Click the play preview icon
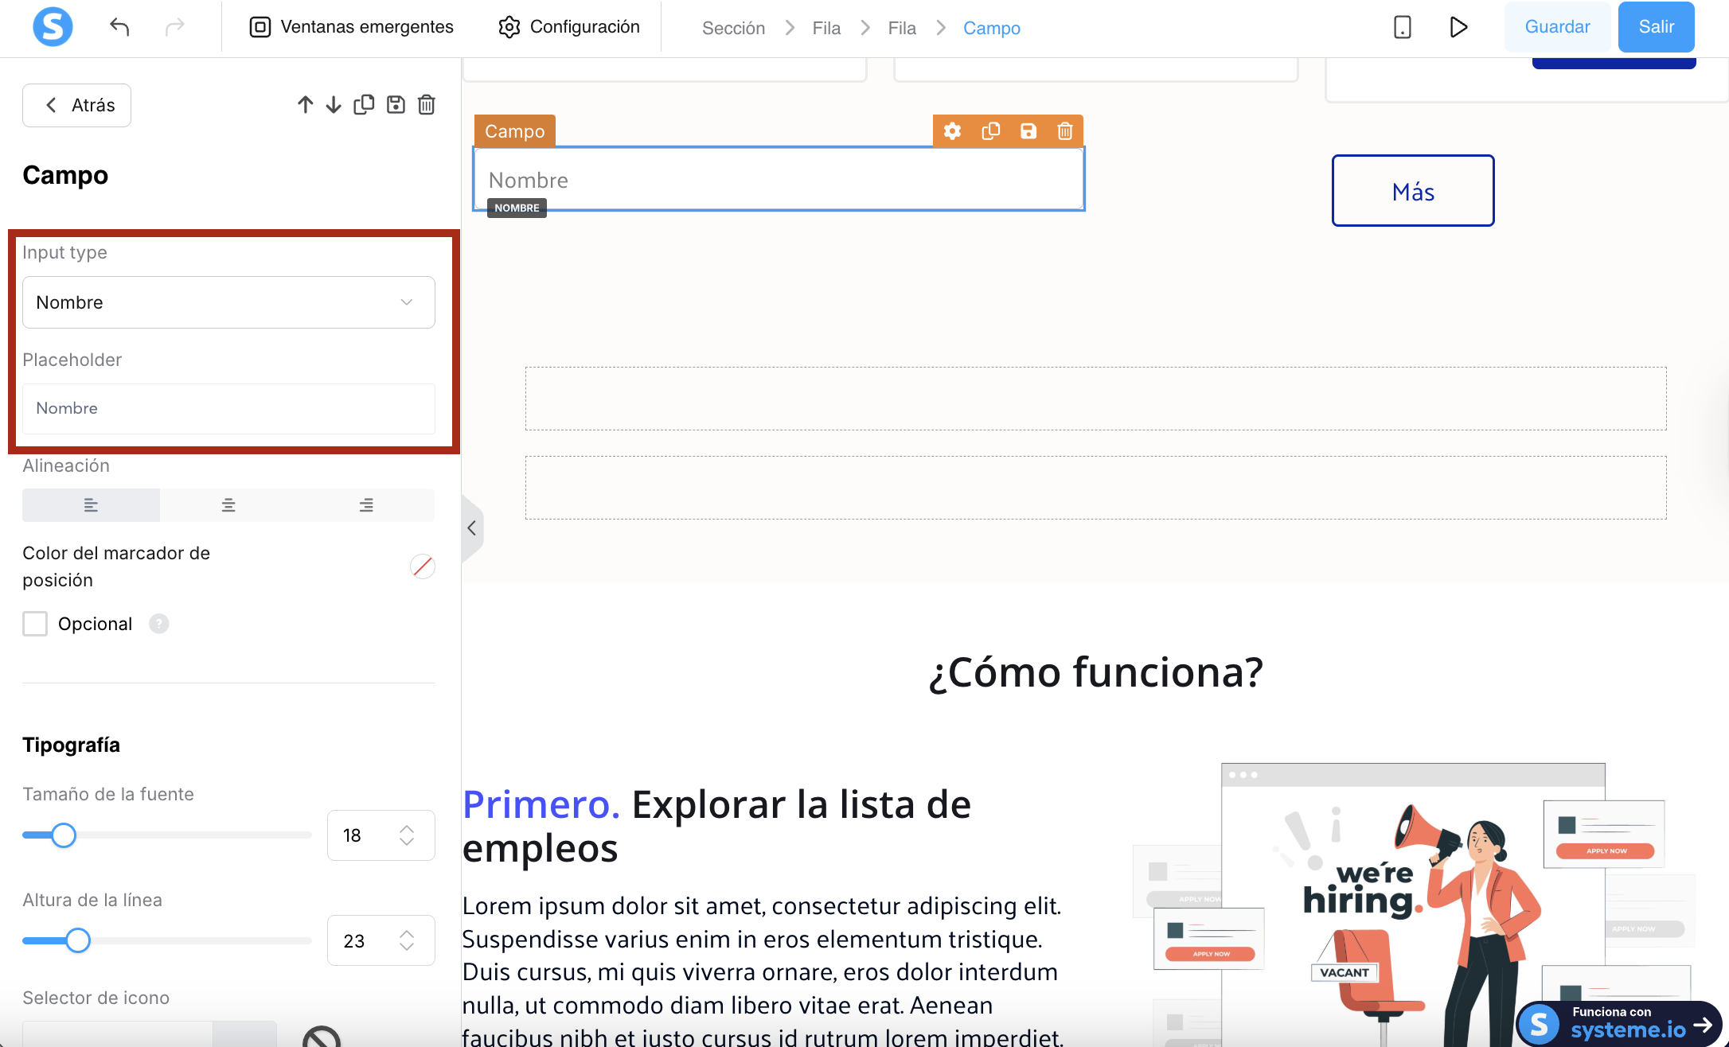Image resolution: width=1729 pixels, height=1047 pixels. click(x=1458, y=27)
